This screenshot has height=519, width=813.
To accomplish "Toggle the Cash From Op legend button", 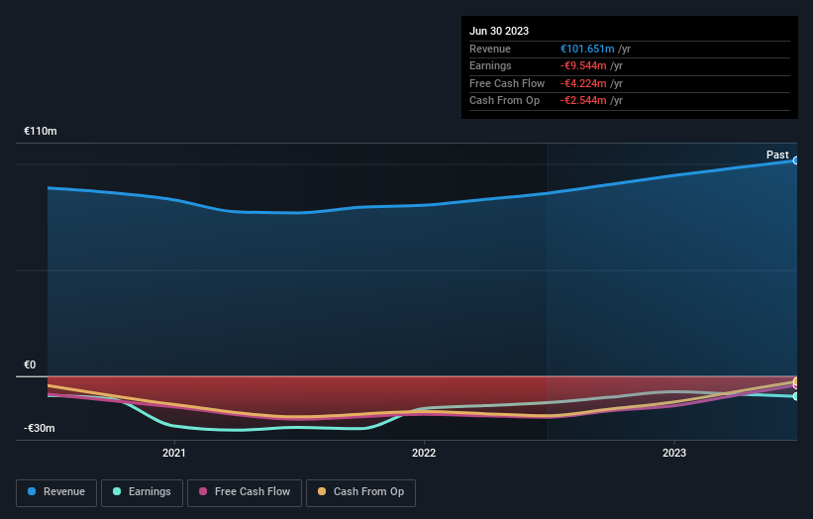I will [360, 492].
